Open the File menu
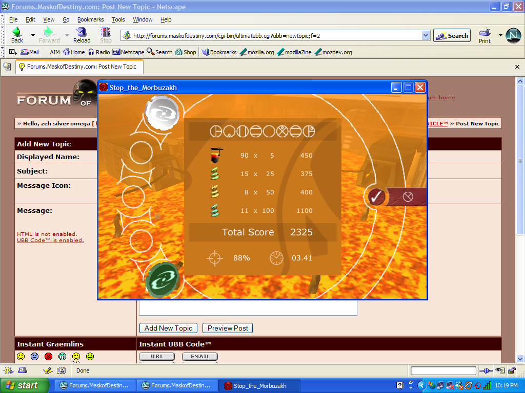525x393 pixels. pyautogui.click(x=13, y=19)
